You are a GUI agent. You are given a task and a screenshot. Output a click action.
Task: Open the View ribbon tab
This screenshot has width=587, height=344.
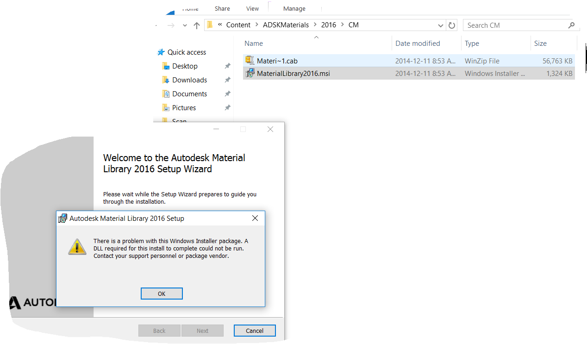[x=253, y=8]
